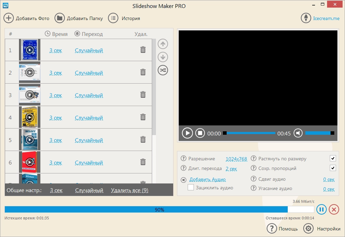Show help tooltip for Разрешение
Image resolution: width=345 pixels, height=237 pixels.
point(184,158)
